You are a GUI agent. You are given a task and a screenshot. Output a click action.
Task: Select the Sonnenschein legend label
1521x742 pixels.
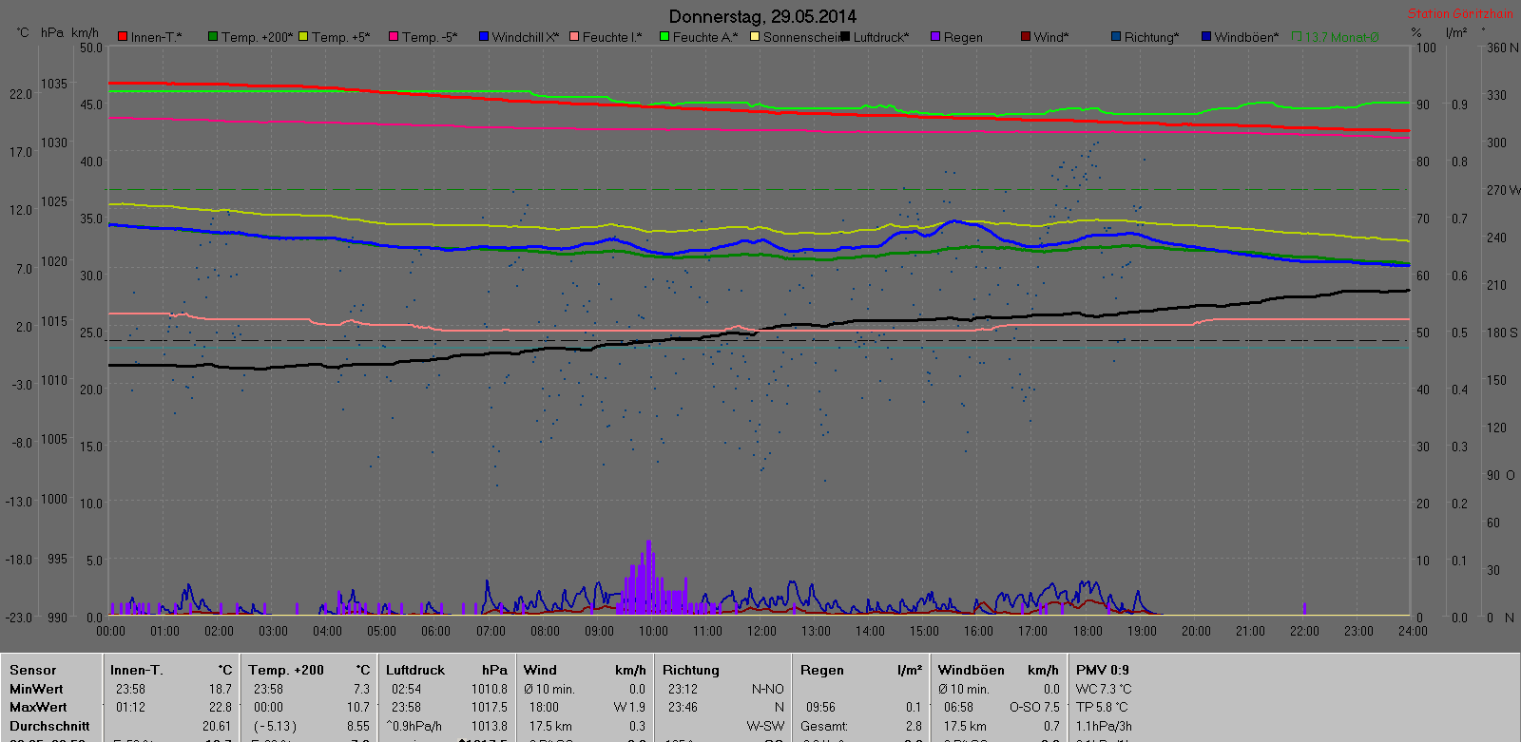(x=801, y=37)
